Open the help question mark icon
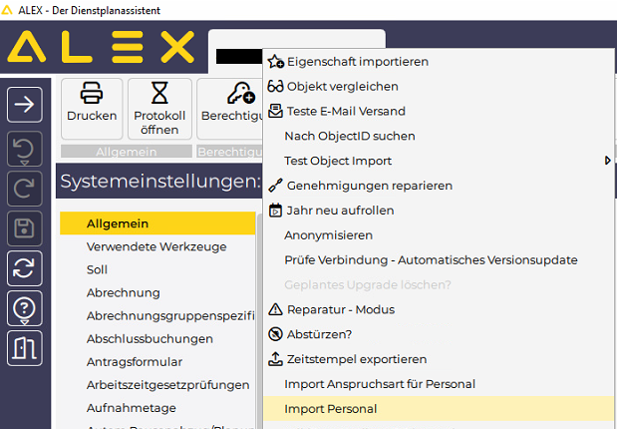Screen dimensions: 617x429 [x=25, y=308]
